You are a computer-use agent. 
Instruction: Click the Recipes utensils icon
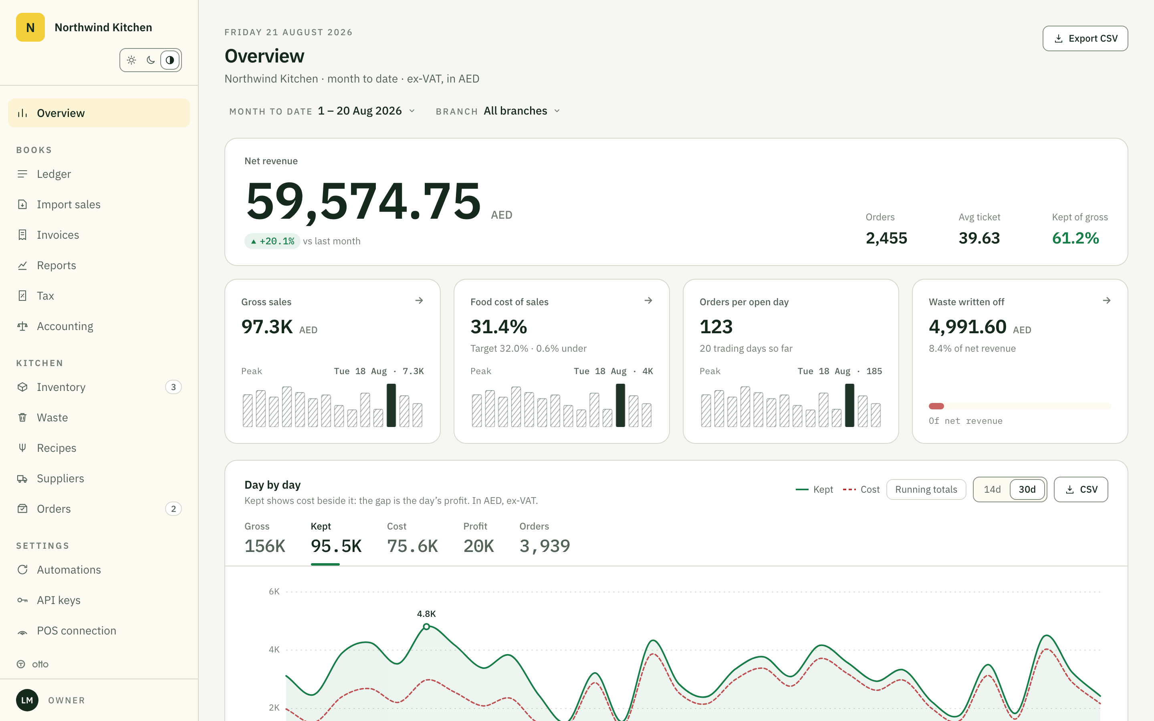(22, 448)
